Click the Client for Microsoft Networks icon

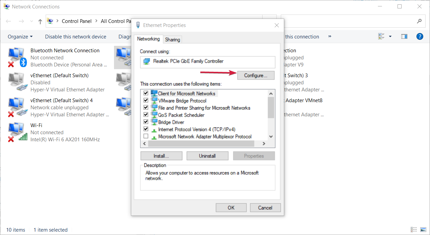coord(154,93)
